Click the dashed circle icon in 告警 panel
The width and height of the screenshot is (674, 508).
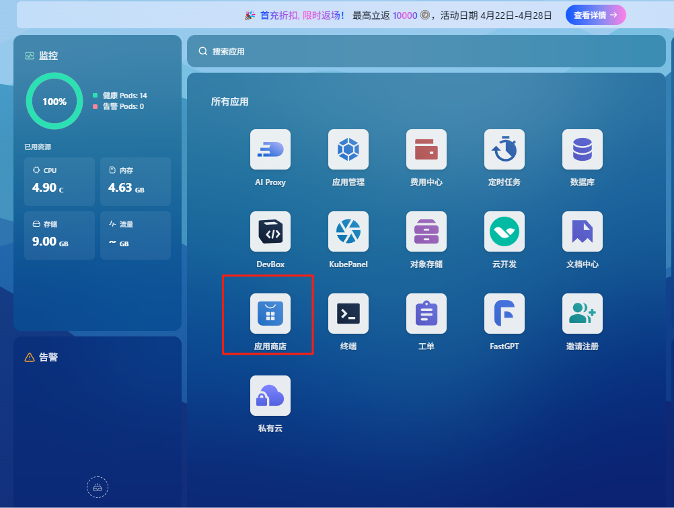pos(98,487)
